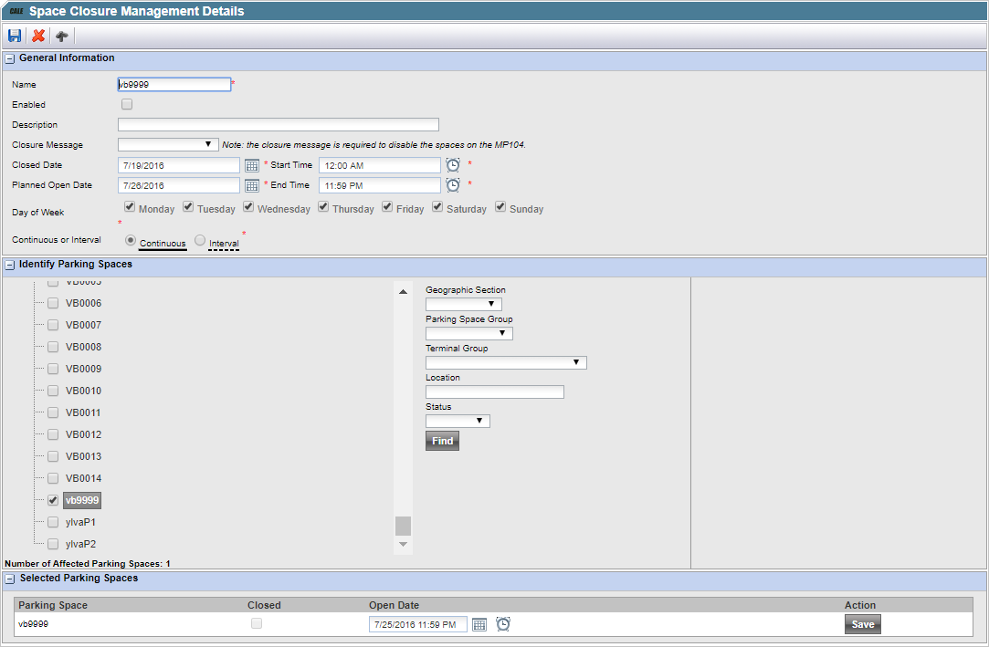Viewport: 989px width, 647px height.
Task: Check the ylvaP2 parking space checkbox
Action: [x=53, y=544]
